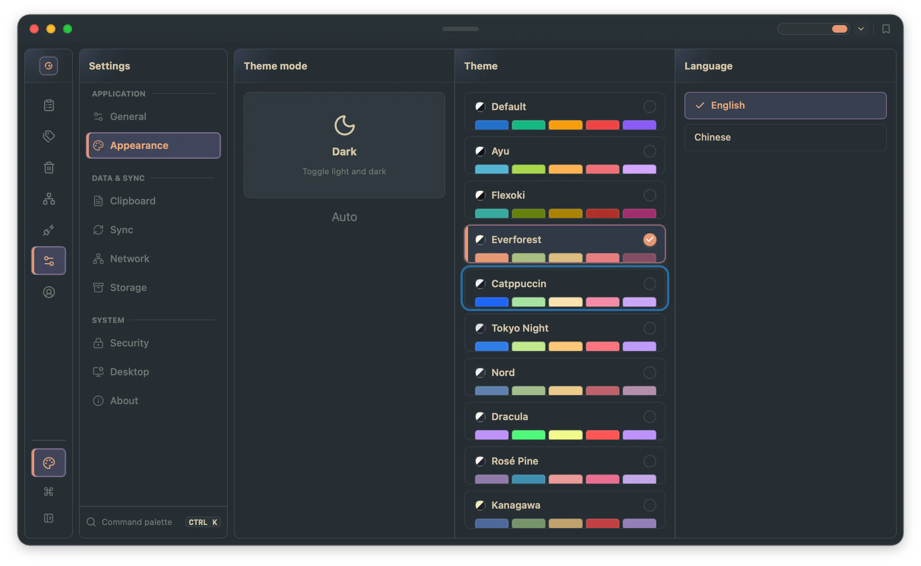Screen dimensions: 921x566
Task: Click the bookmark icon in title bar
Action: click(886, 29)
